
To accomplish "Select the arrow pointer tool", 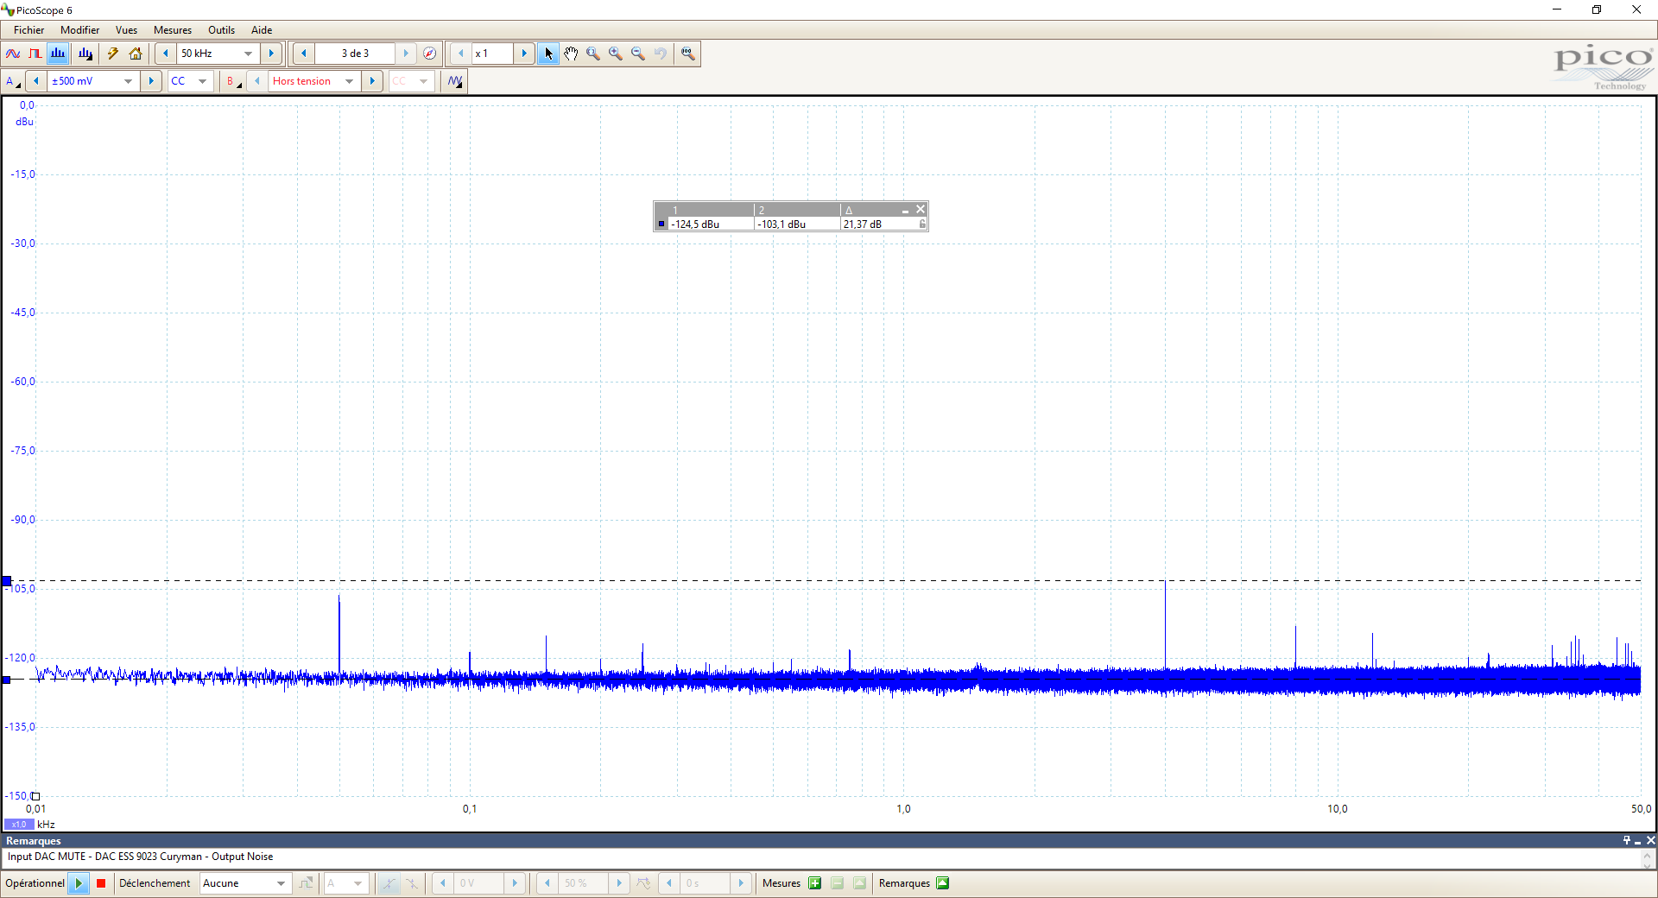I will point(548,54).
